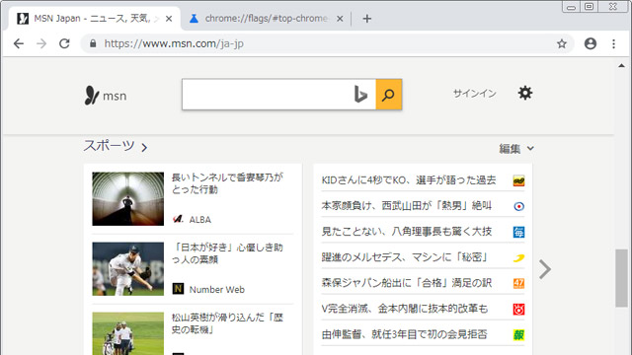Click the Number Web source name
Image resolution: width=632 pixels, height=355 pixels.
point(217,289)
